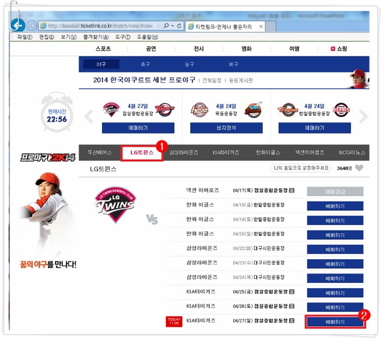The image size is (381, 340).
Task: Click the search magnifier in address bar
Action: 166,26
